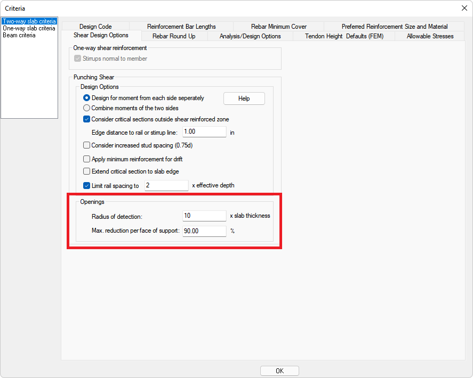Enable Extend critical section to slab edge
473x378 pixels.
(x=87, y=171)
